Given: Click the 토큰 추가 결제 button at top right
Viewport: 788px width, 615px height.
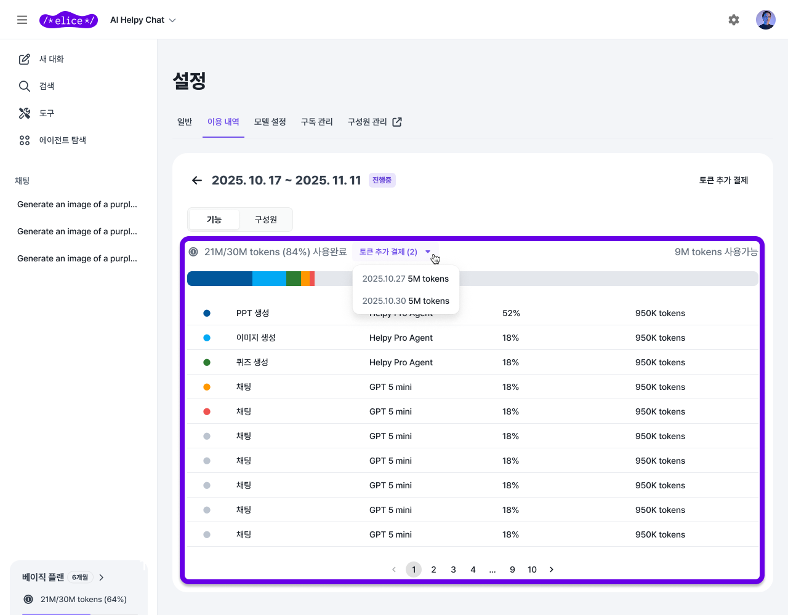Looking at the screenshot, I should pos(723,180).
